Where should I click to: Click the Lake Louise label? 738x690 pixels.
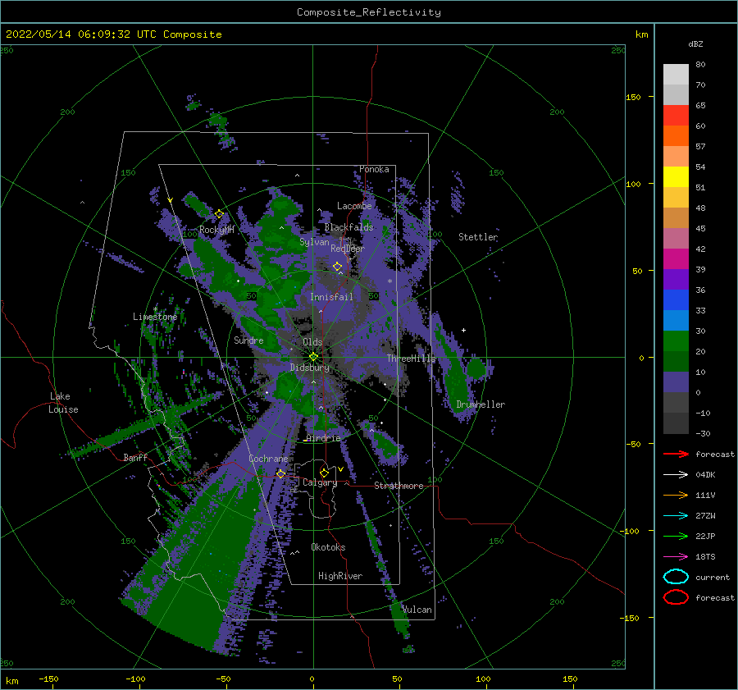pos(63,403)
